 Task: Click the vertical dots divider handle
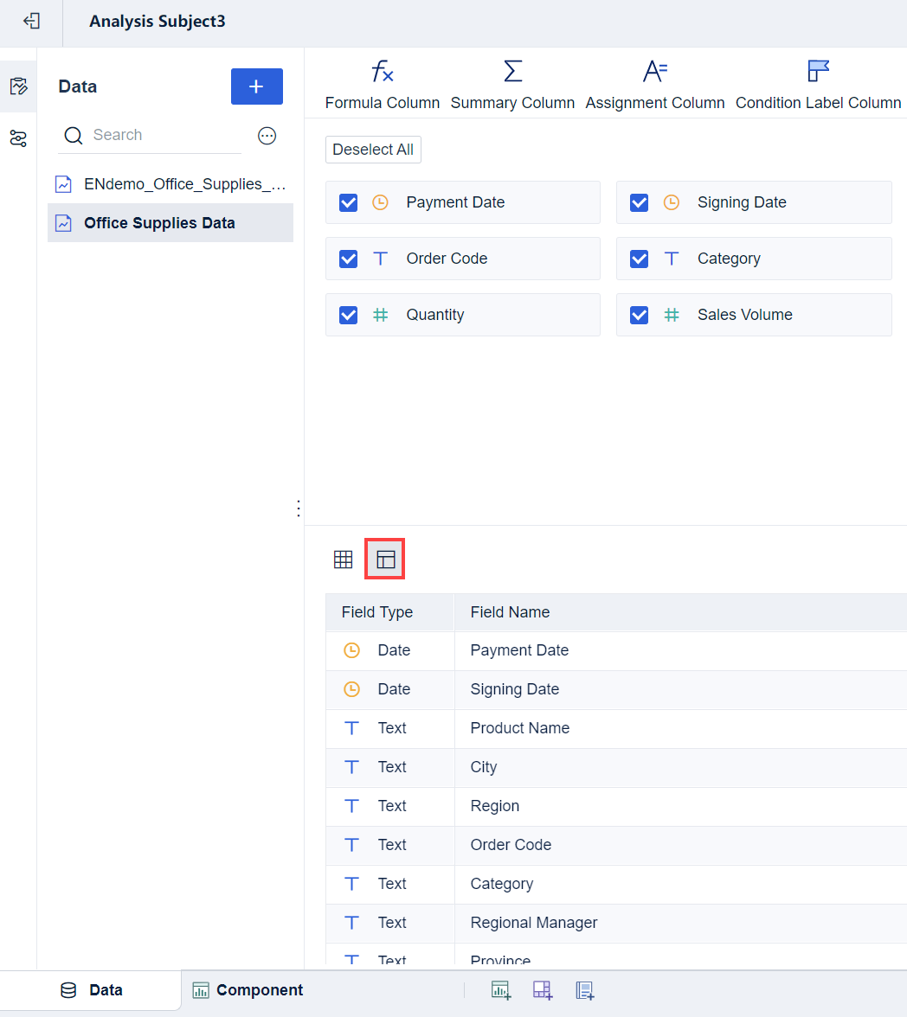(x=299, y=508)
